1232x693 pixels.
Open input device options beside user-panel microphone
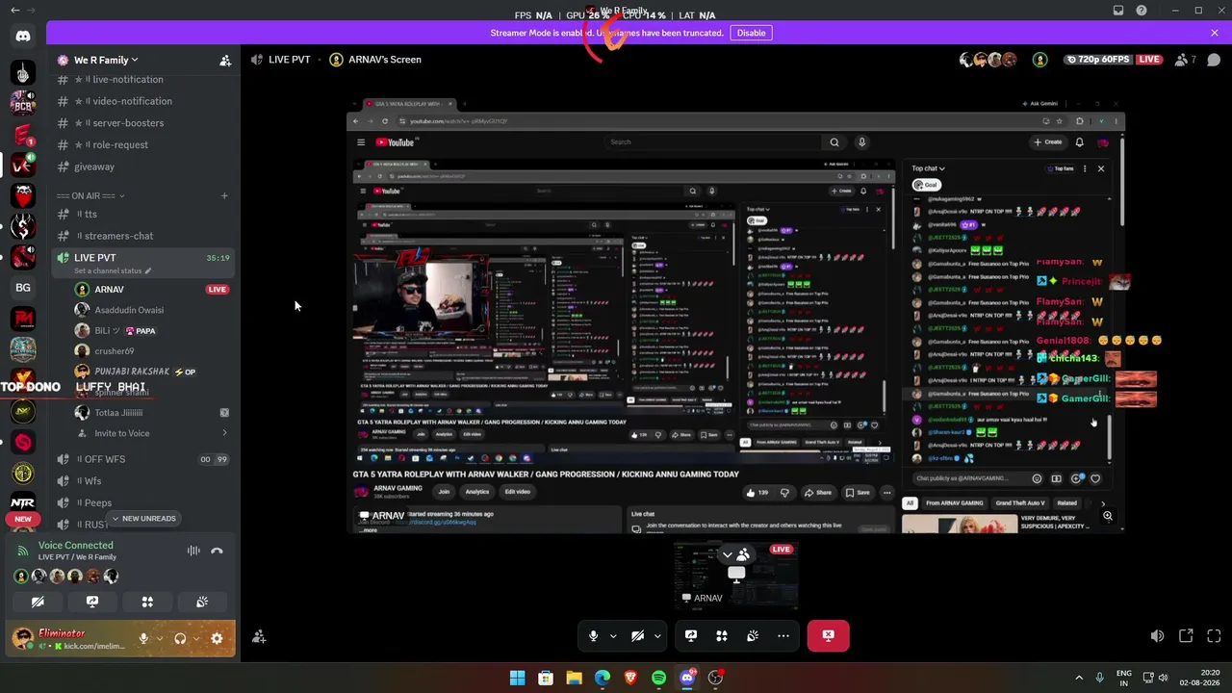(x=160, y=638)
